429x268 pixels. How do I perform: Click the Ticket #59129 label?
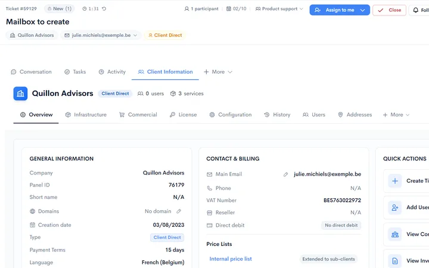(21, 9)
